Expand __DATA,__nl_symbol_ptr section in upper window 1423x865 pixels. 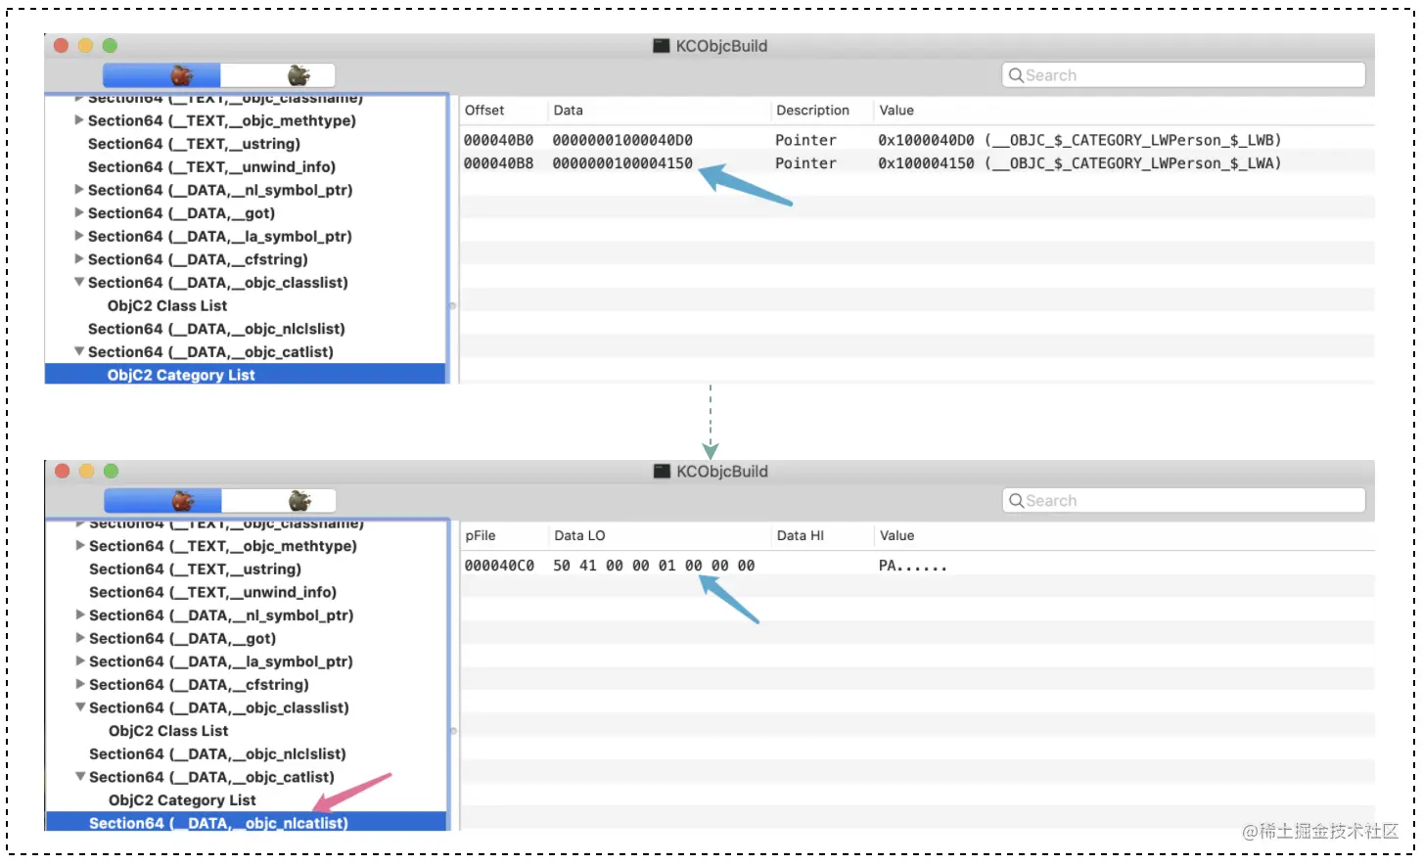pyautogui.click(x=79, y=190)
